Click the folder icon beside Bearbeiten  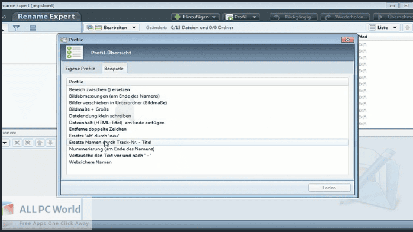point(98,27)
